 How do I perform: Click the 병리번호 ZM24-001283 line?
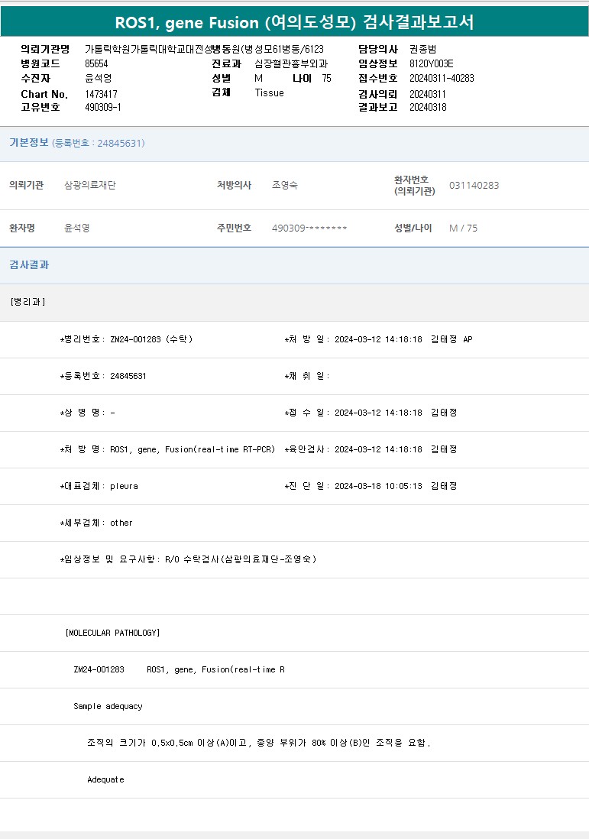coord(126,339)
